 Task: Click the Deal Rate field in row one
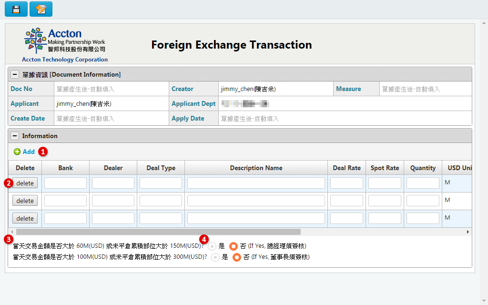[x=346, y=183]
